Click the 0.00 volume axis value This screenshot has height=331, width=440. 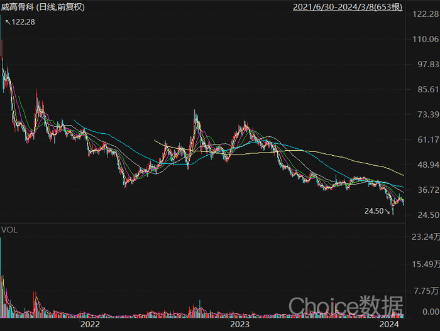pos(431,312)
